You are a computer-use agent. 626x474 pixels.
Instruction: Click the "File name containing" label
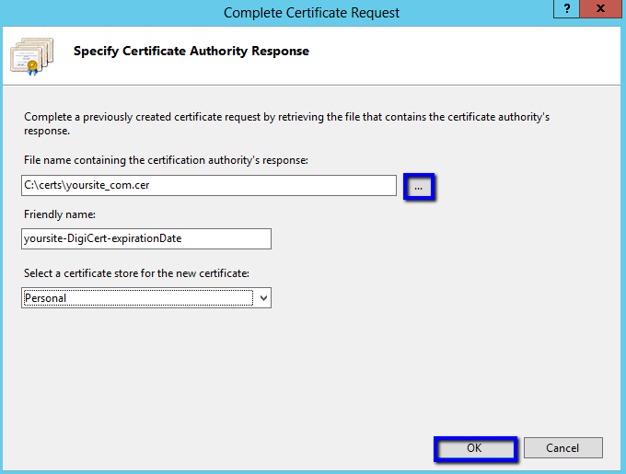click(166, 160)
